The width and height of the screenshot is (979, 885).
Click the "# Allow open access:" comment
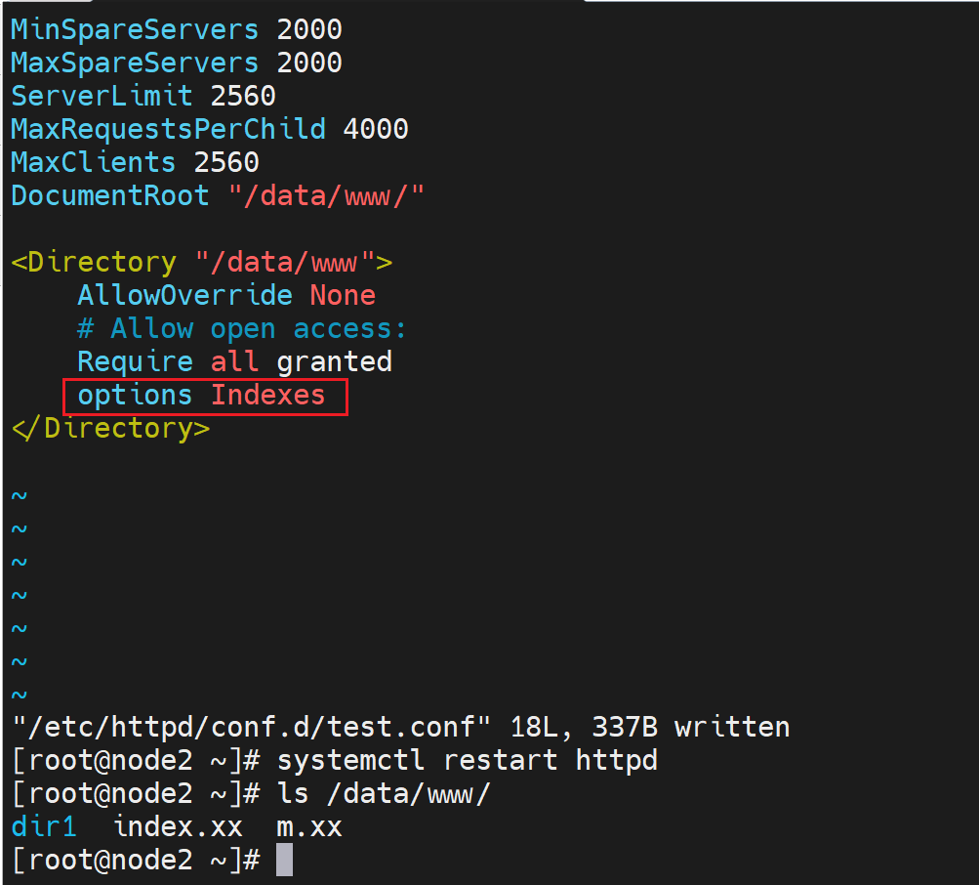point(242,328)
